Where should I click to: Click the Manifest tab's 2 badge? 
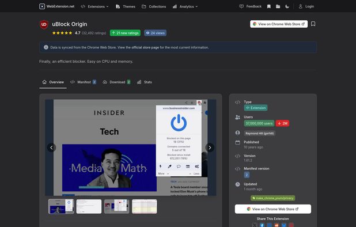pyautogui.click(x=94, y=82)
